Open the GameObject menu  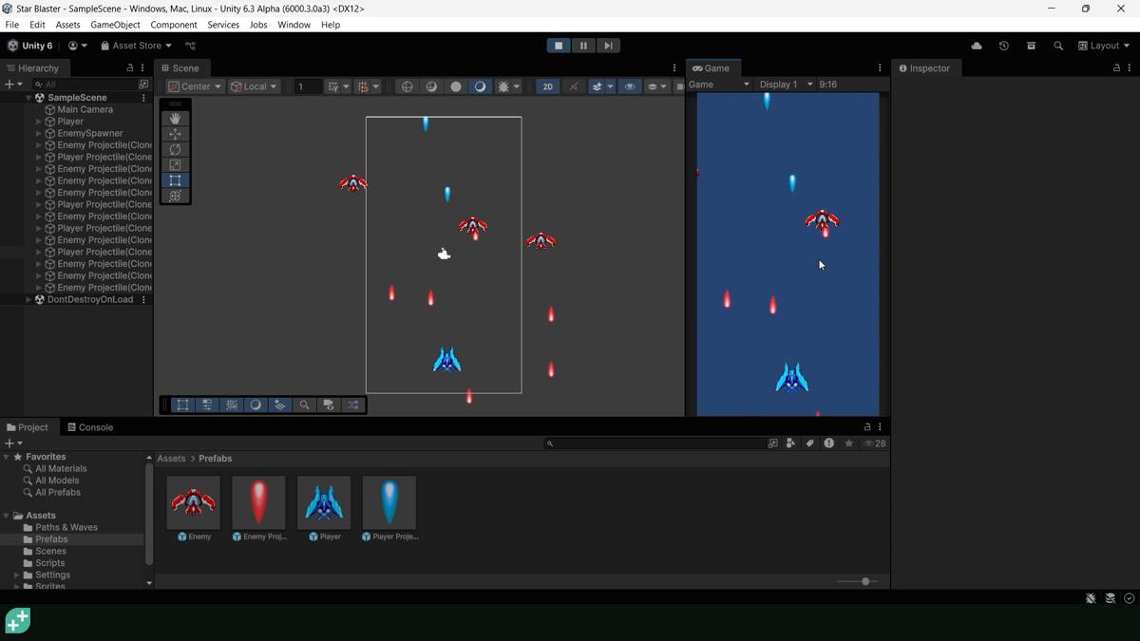tap(115, 25)
